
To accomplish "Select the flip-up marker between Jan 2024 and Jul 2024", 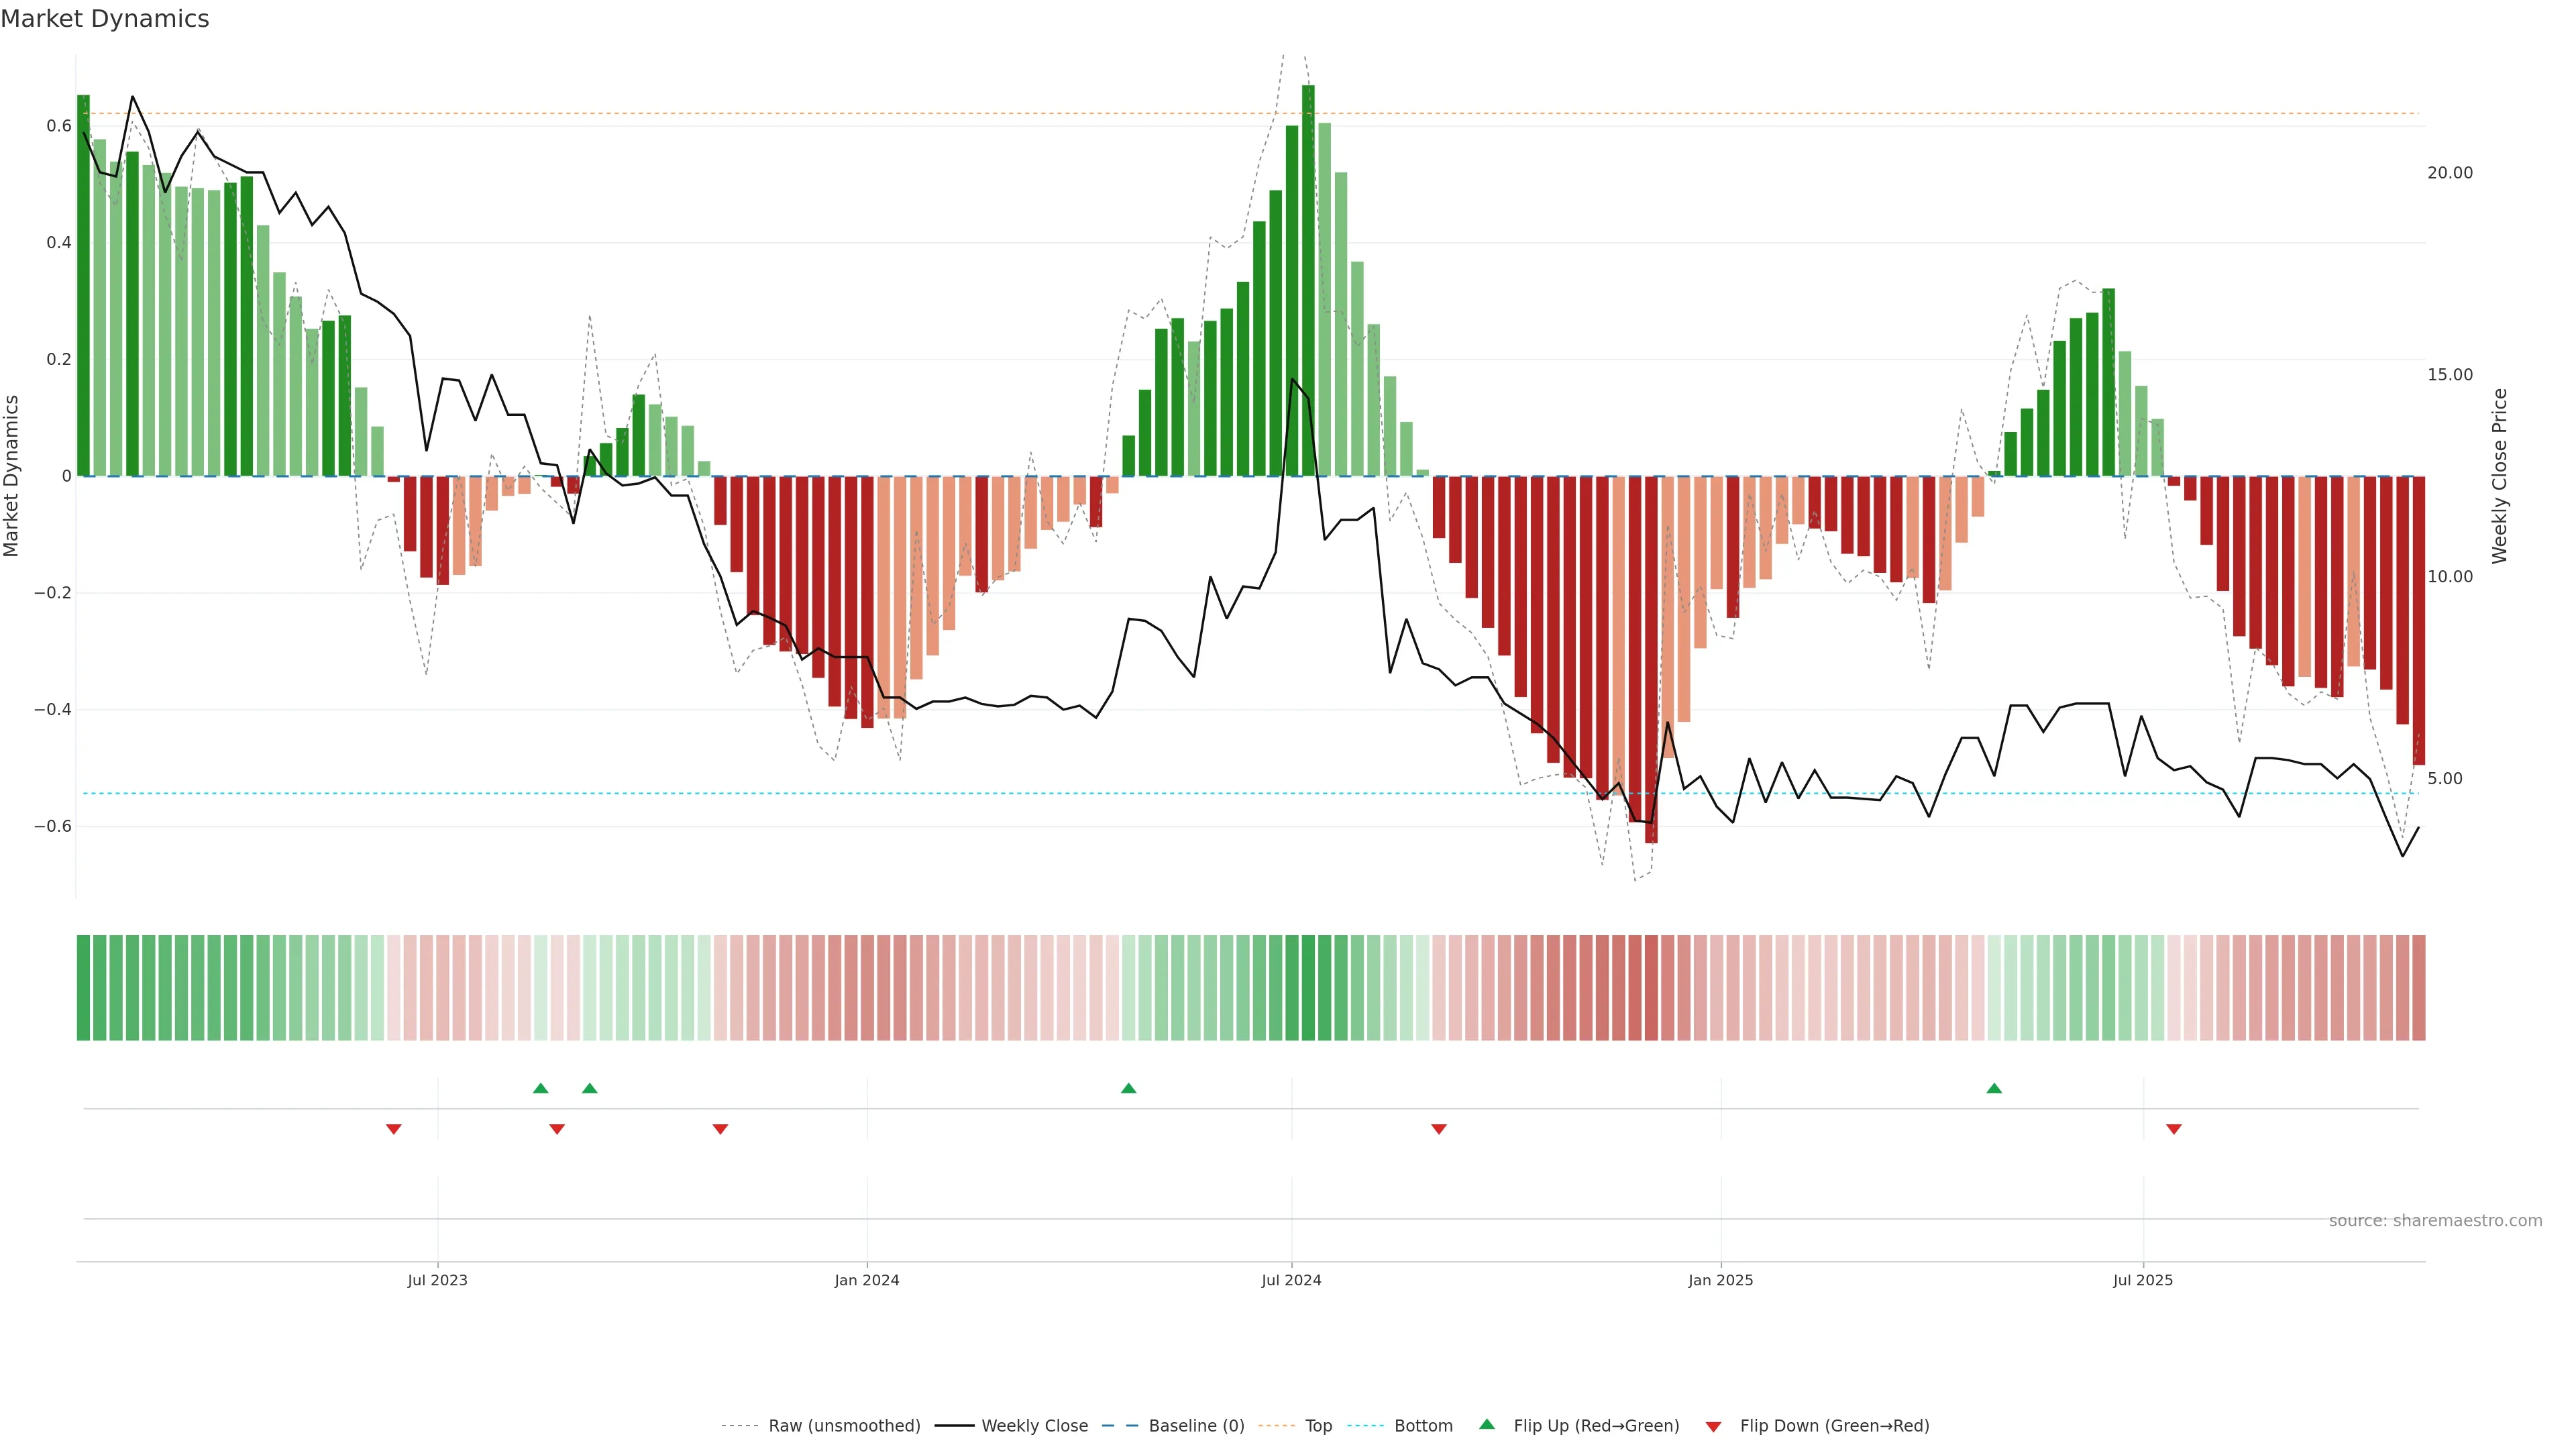I will 1128,1088.
